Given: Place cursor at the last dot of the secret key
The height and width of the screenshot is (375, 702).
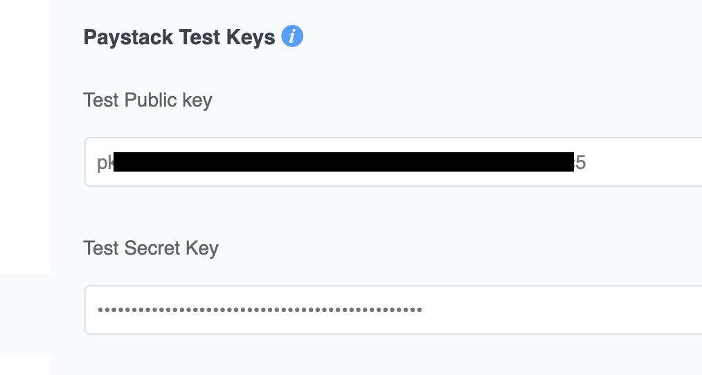Looking at the screenshot, I should [x=420, y=310].
